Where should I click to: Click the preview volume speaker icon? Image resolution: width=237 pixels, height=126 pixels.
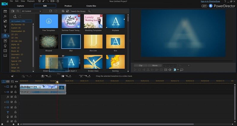click(x=170, y=70)
